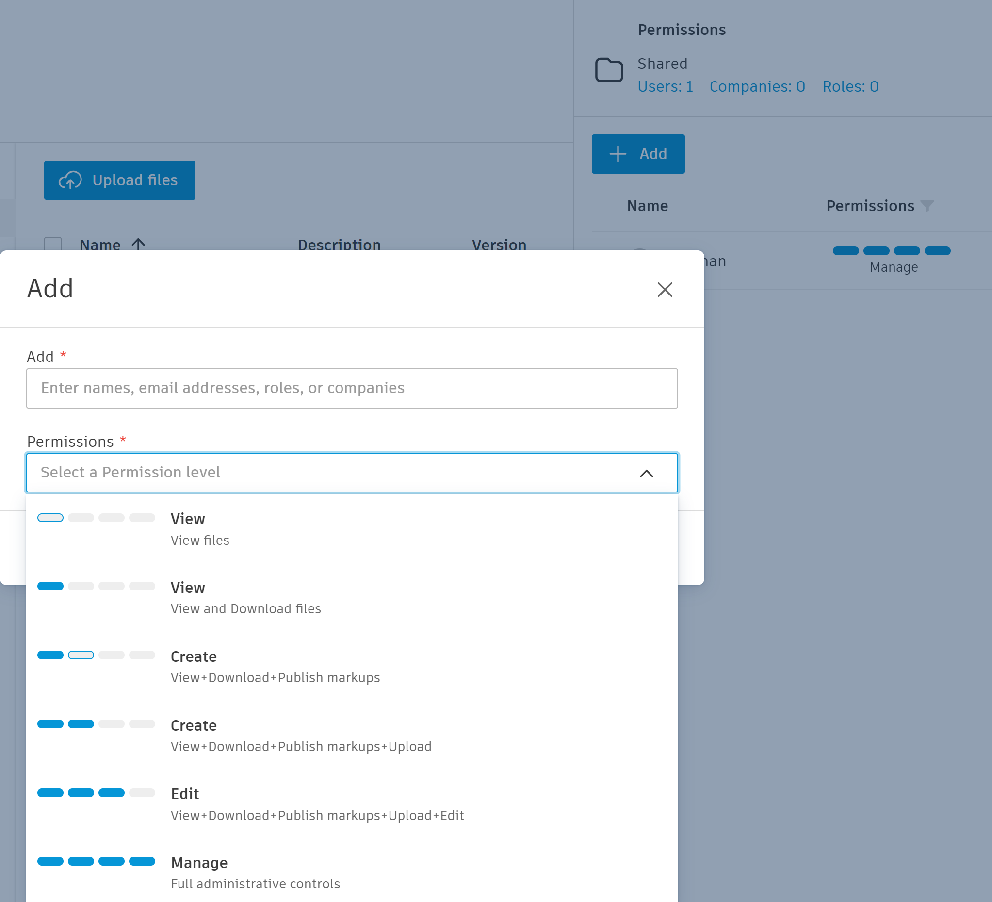Click the Shared folder icon
Image resolution: width=992 pixels, height=902 pixels.
tap(609, 70)
